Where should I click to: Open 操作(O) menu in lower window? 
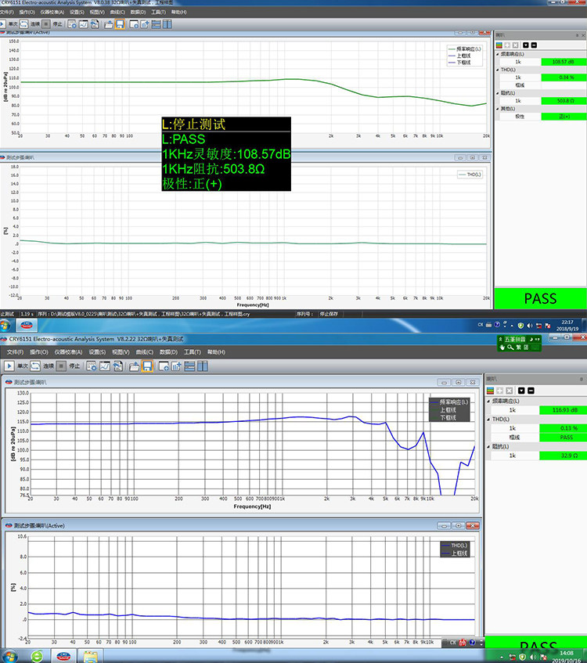(x=39, y=351)
